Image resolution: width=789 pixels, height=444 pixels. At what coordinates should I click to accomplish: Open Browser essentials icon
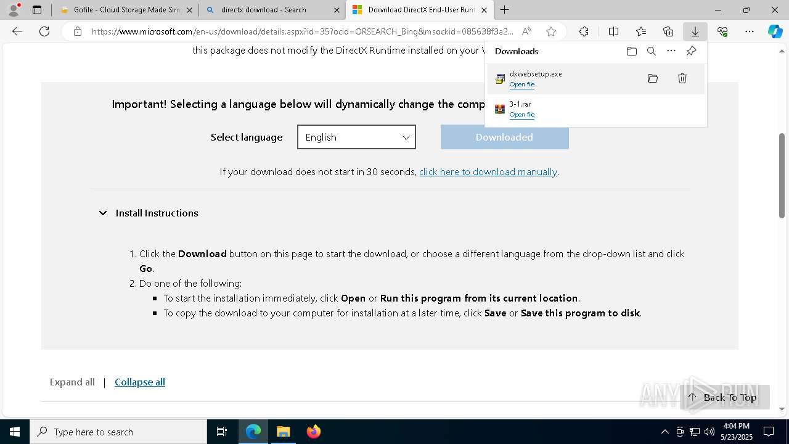click(x=722, y=31)
